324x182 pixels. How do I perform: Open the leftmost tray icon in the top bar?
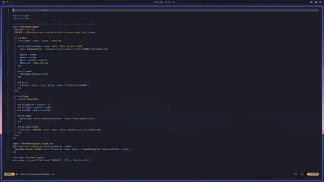pos(311,2)
